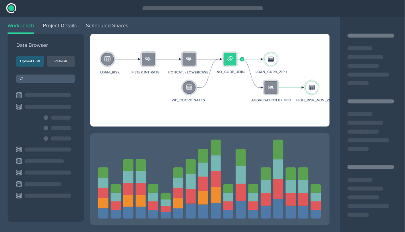Refresh the Data Browser list
The width and height of the screenshot is (405, 232).
60,61
